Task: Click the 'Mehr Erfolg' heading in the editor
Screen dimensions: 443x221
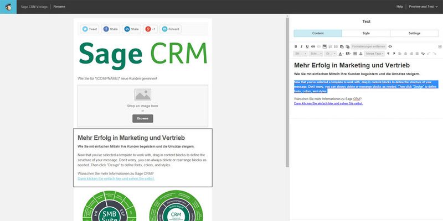Action: point(352,65)
